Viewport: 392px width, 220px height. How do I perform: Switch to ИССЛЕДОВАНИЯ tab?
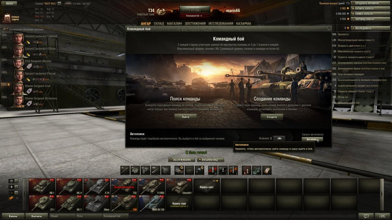click(221, 23)
